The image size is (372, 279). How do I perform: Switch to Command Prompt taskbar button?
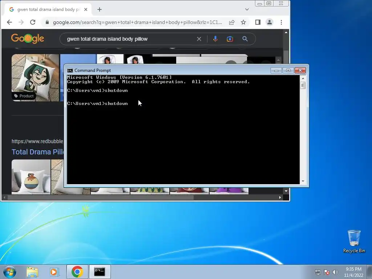(x=100, y=272)
